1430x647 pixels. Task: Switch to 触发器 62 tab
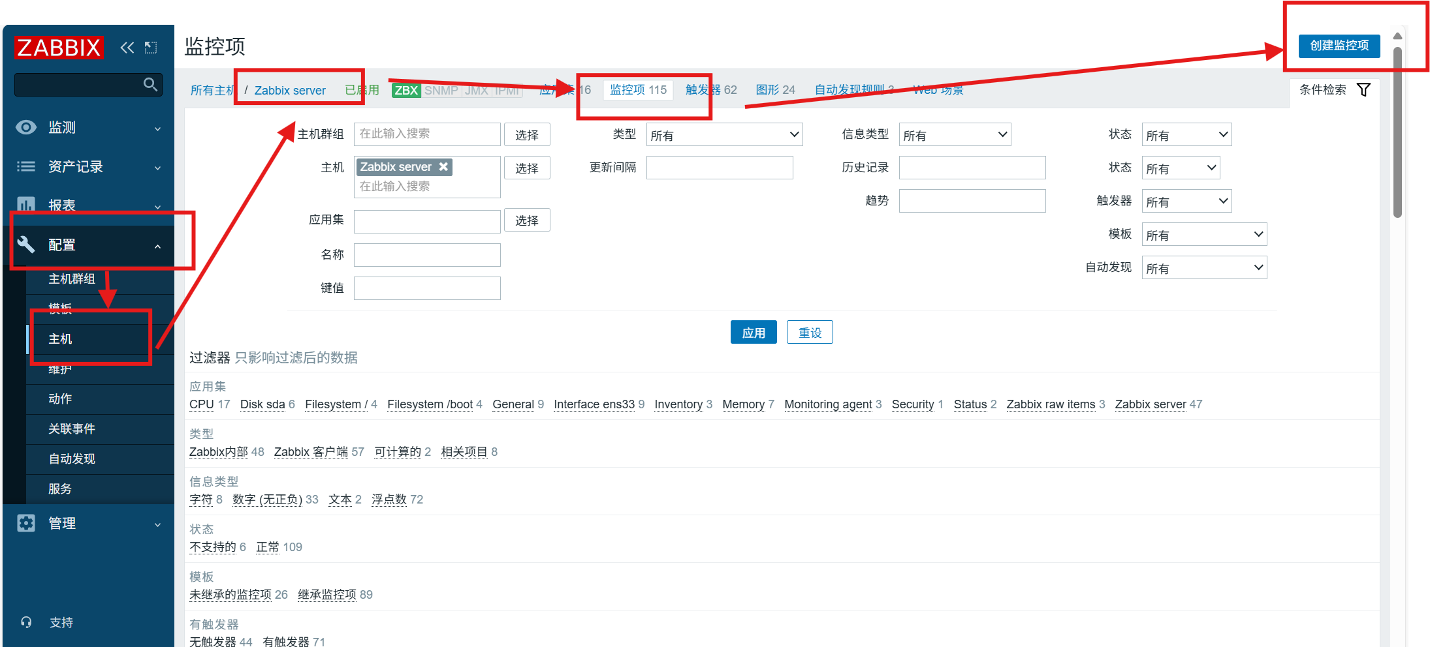click(711, 90)
